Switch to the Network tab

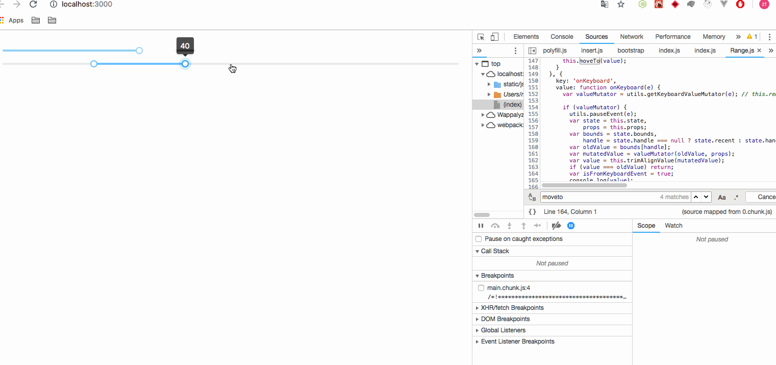click(632, 37)
